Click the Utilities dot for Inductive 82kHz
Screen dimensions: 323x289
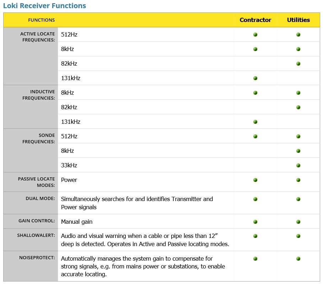[298, 107]
